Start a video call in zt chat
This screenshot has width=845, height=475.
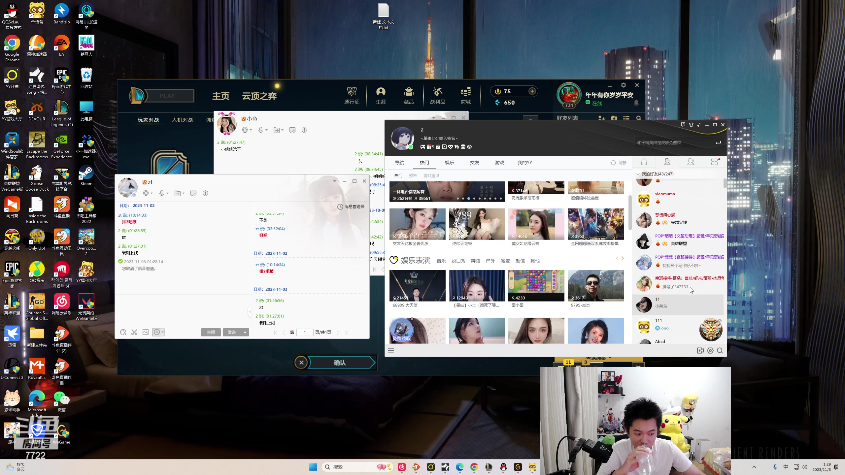tap(146, 193)
